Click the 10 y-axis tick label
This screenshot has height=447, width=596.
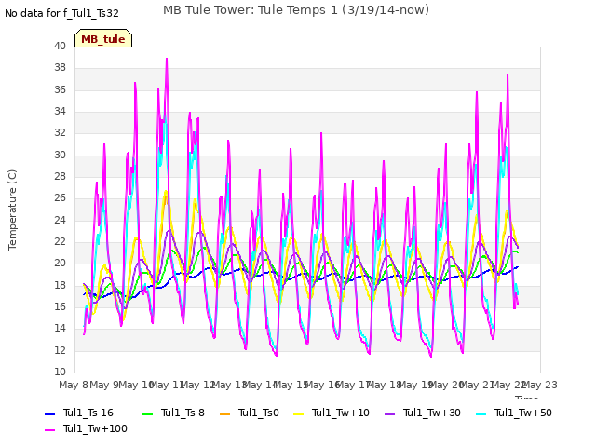click(x=60, y=372)
